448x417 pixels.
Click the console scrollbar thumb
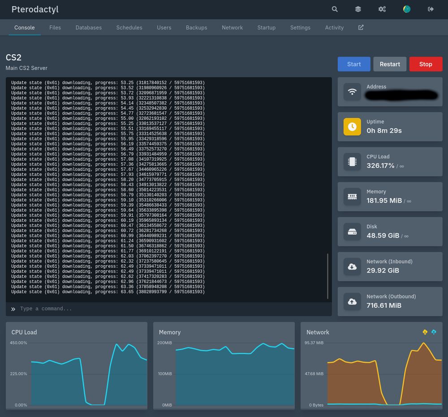[x=327, y=276]
